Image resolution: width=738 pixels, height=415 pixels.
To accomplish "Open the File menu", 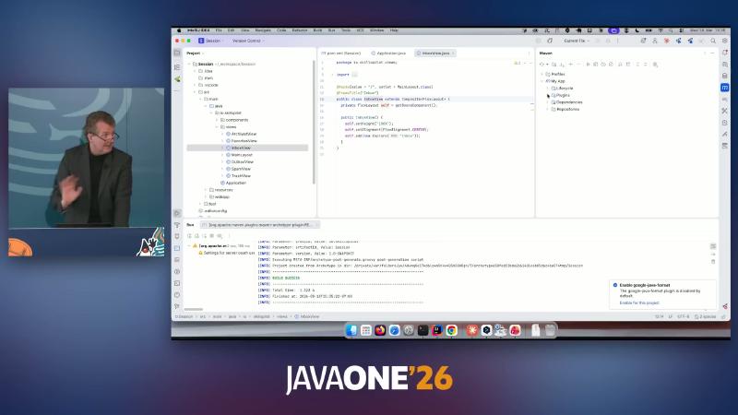I will coord(219,30).
